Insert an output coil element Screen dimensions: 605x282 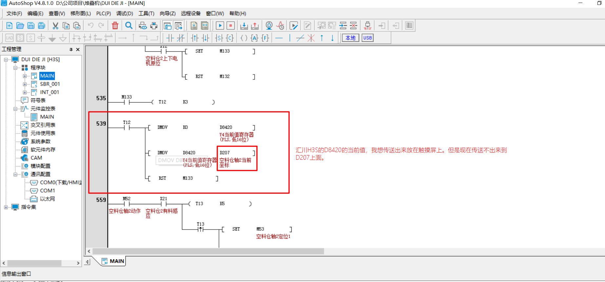click(244, 38)
